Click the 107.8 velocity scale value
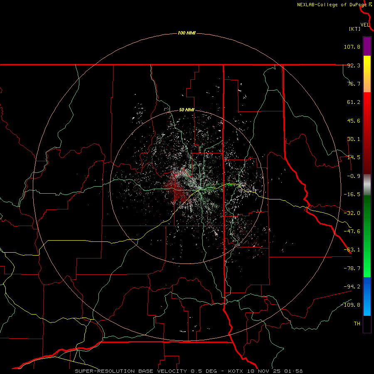Image resolution: width=374 pixels, height=374 pixels. [x=352, y=47]
